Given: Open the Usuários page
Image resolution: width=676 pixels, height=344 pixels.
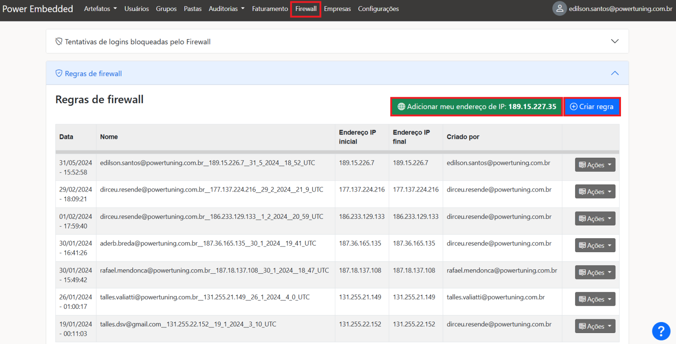Looking at the screenshot, I should tap(136, 9).
